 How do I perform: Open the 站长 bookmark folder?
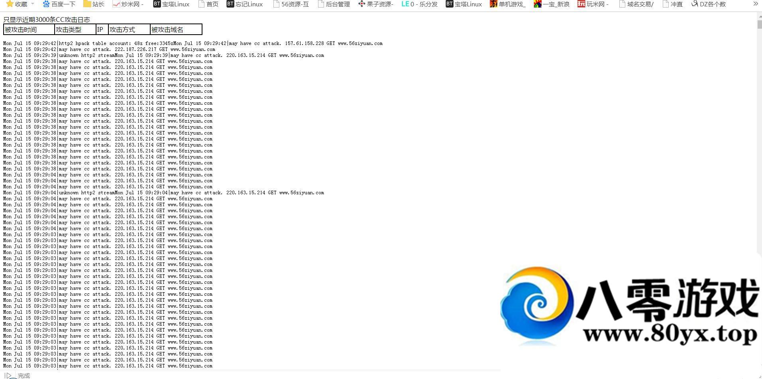[x=94, y=4]
